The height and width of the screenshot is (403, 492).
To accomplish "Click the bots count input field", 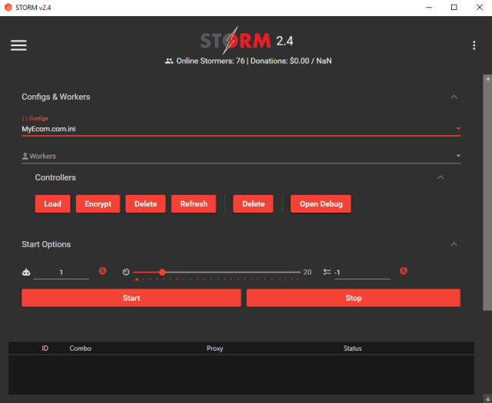I will (x=61, y=273).
